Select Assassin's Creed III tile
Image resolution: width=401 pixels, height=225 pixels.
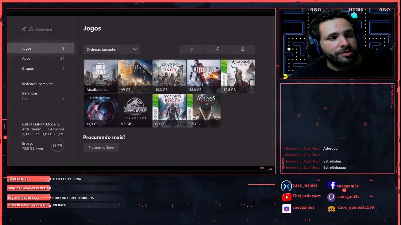click(238, 76)
